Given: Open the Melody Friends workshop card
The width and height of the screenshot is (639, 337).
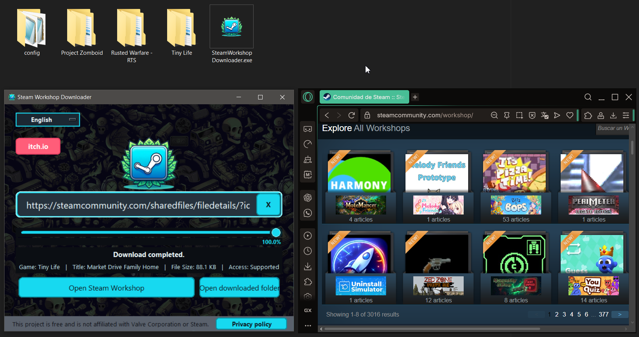Looking at the screenshot, I should pos(438,187).
